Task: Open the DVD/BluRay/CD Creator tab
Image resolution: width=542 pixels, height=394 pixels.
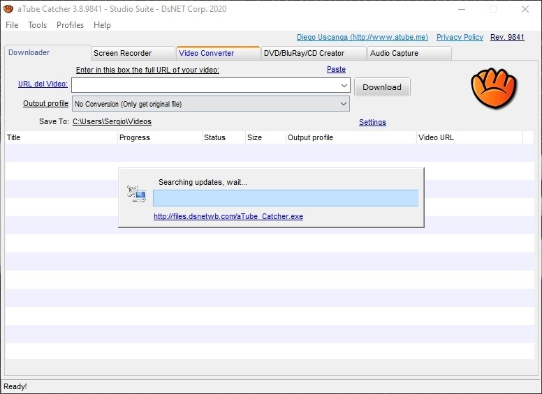Action: [314, 53]
